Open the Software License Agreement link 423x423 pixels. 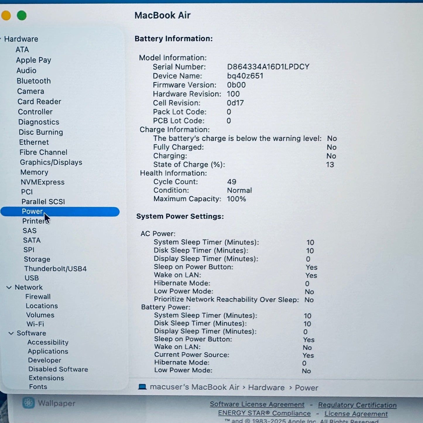coord(257,404)
